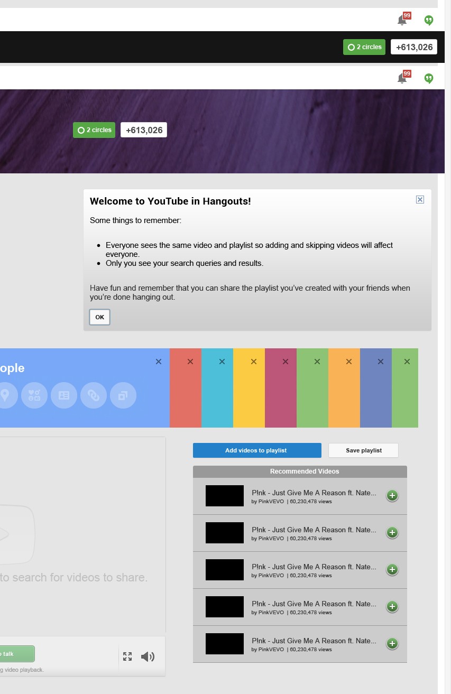The image size is (451, 694).
Task: Click Add videos to playlist
Action: point(257,450)
